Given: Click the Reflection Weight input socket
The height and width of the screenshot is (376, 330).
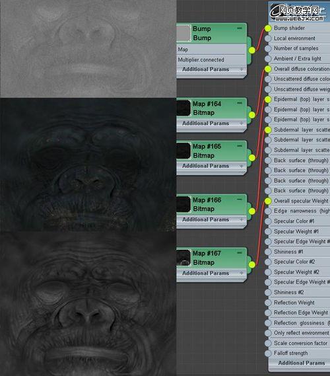Looking at the screenshot, I should 268,303.
